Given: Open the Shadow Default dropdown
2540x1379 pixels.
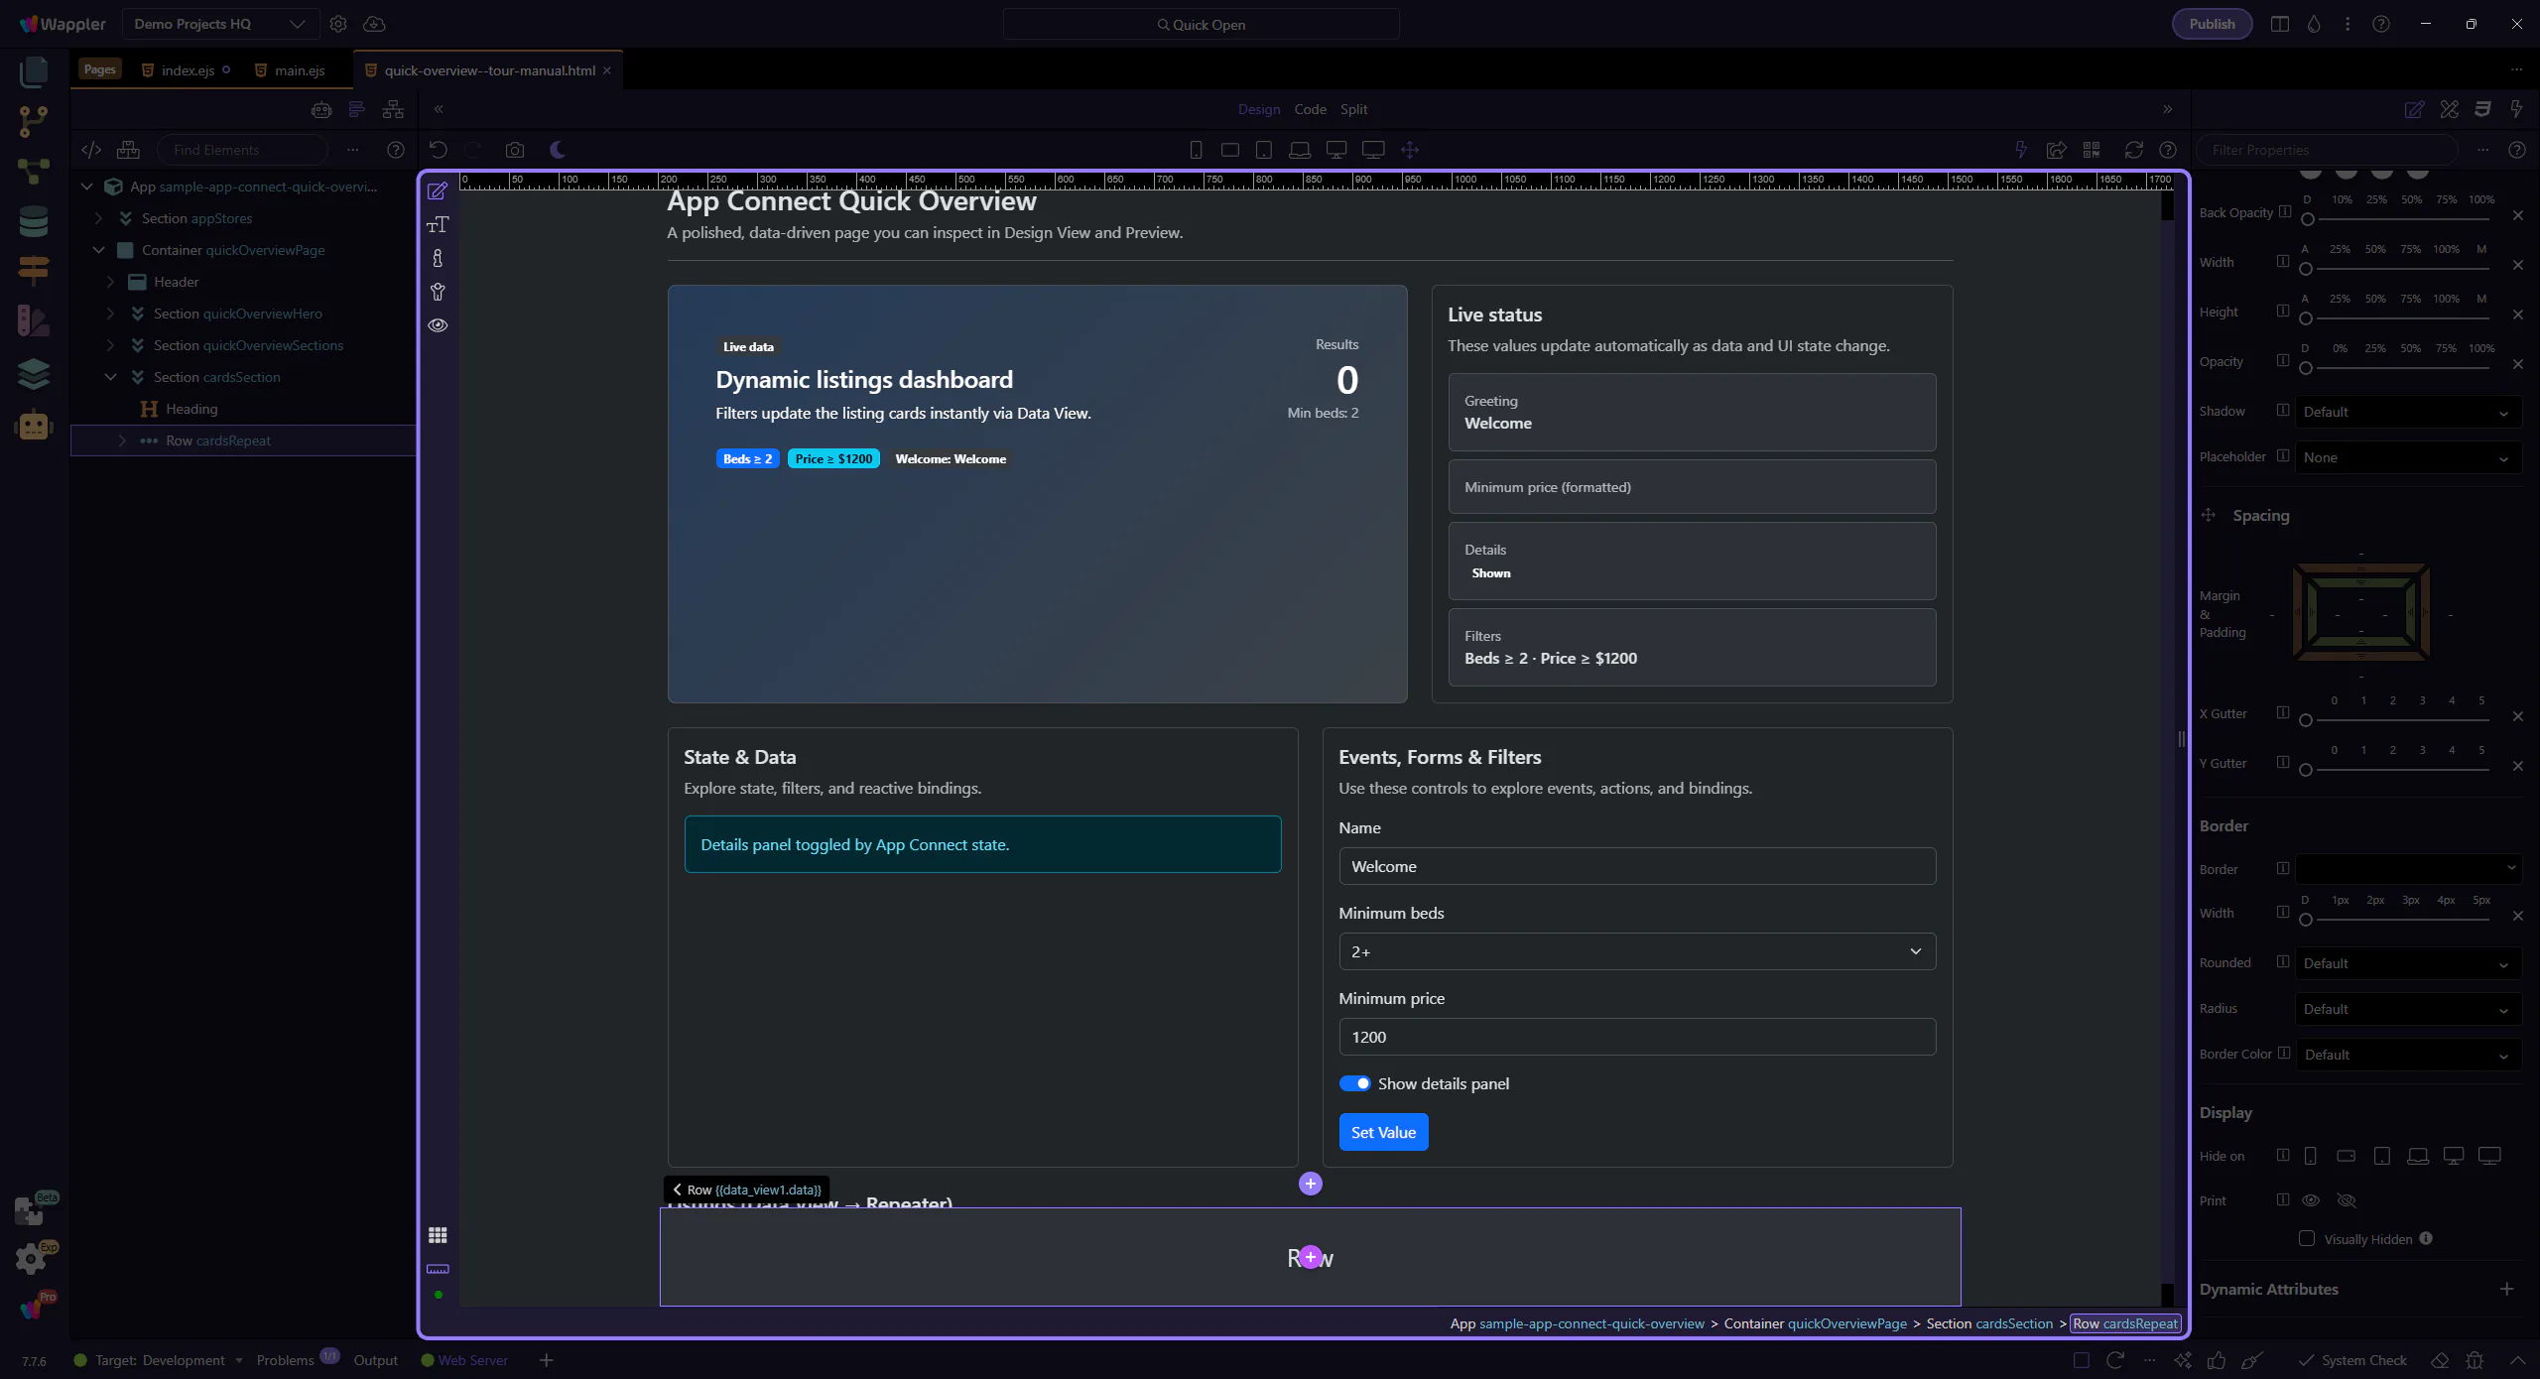Looking at the screenshot, I should pyautogui.click(x=2406, y=412).
